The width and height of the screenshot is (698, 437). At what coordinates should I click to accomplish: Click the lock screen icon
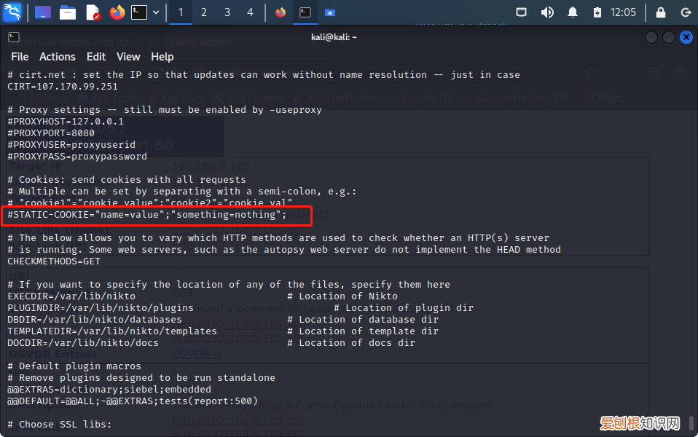tap(660, 12)
